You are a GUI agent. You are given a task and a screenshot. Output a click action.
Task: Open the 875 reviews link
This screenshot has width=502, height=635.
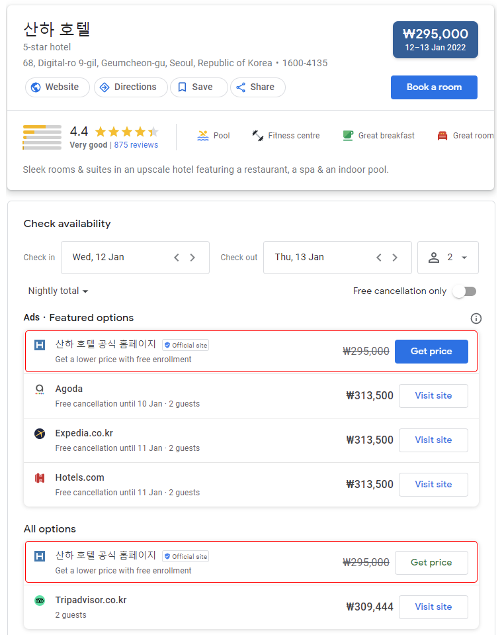[136, 145]
